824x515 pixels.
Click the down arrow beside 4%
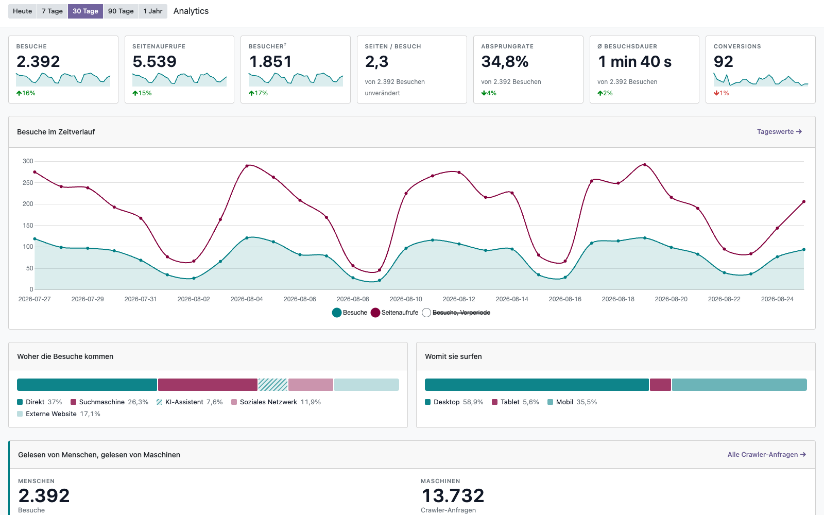[x=484, y=93]
